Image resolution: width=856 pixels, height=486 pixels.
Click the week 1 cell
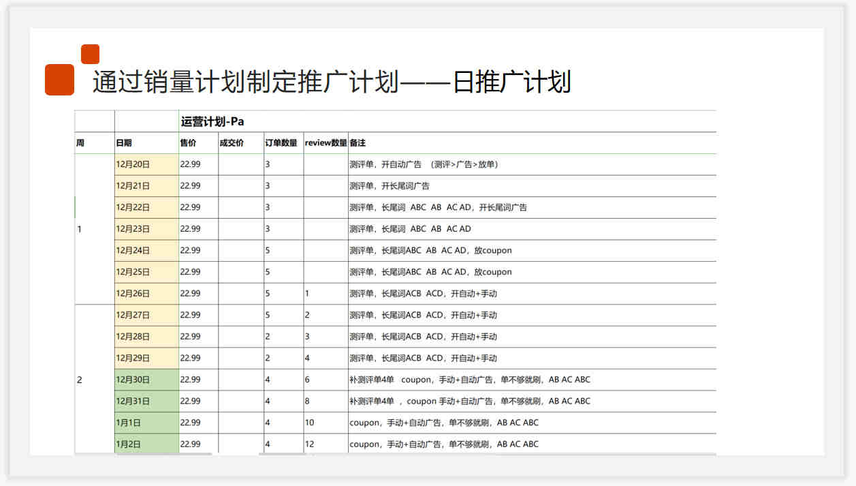coord(95,229)
